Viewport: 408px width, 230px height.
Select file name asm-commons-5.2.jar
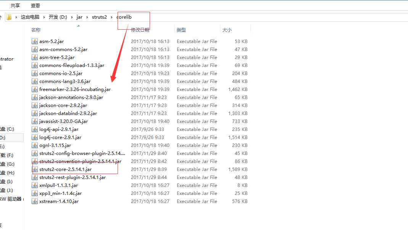click(63, 50)
